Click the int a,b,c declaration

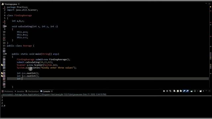18,21
